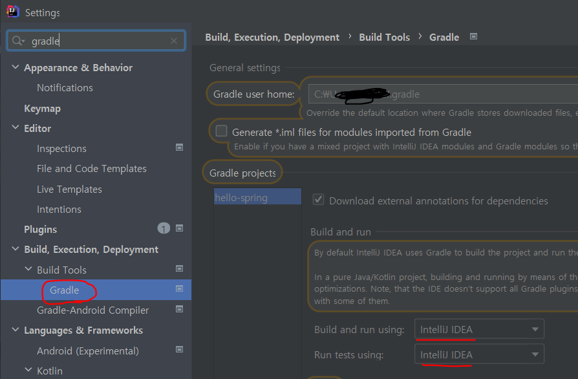The height and width of the screenshot is (379, 578).
Task: Open the Build and run using dropdown
Action: [479, 329]
